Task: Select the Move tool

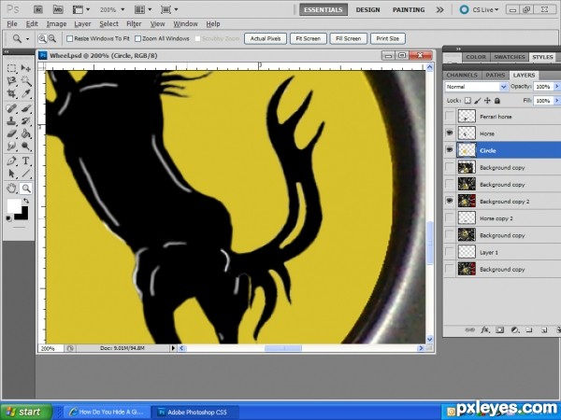Action: click(26, 68)
